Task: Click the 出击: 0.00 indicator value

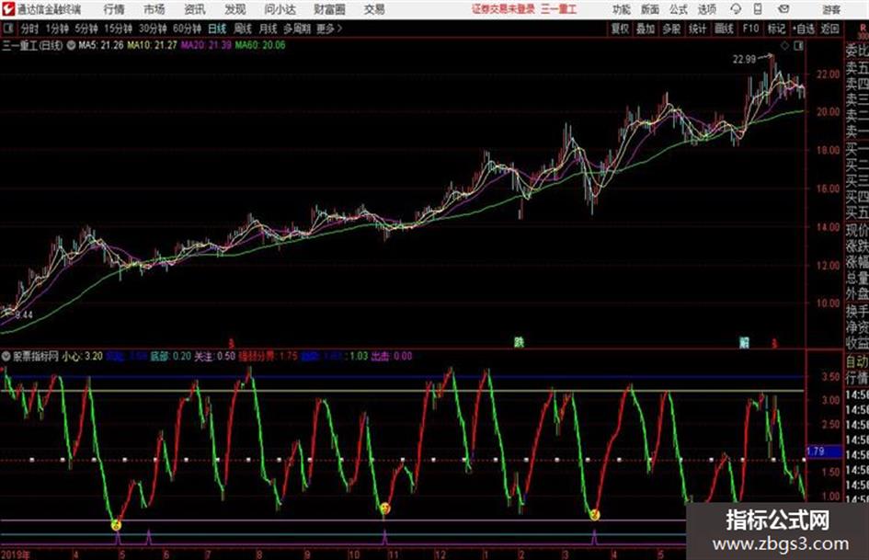Action: [391, 357]
